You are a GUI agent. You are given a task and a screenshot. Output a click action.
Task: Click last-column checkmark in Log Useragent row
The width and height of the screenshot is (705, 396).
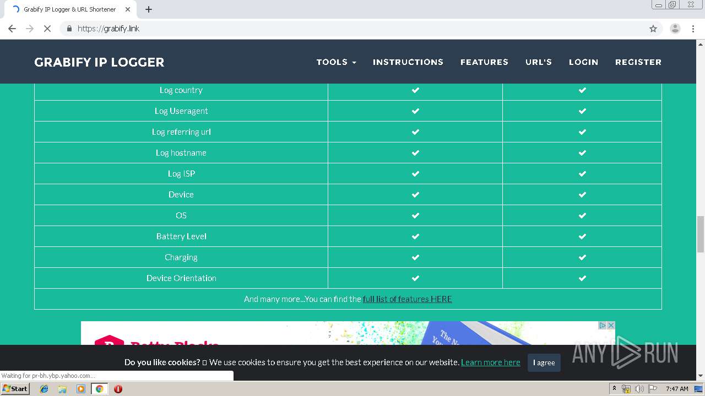point(582,111)
